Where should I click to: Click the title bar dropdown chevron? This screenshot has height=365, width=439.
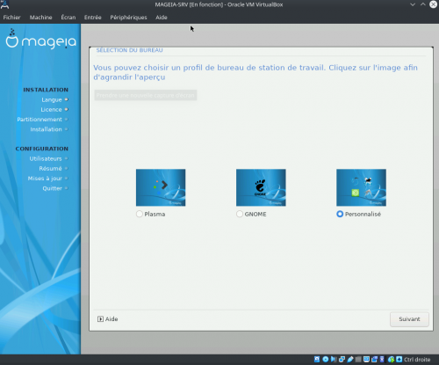(x=413, y=4)
